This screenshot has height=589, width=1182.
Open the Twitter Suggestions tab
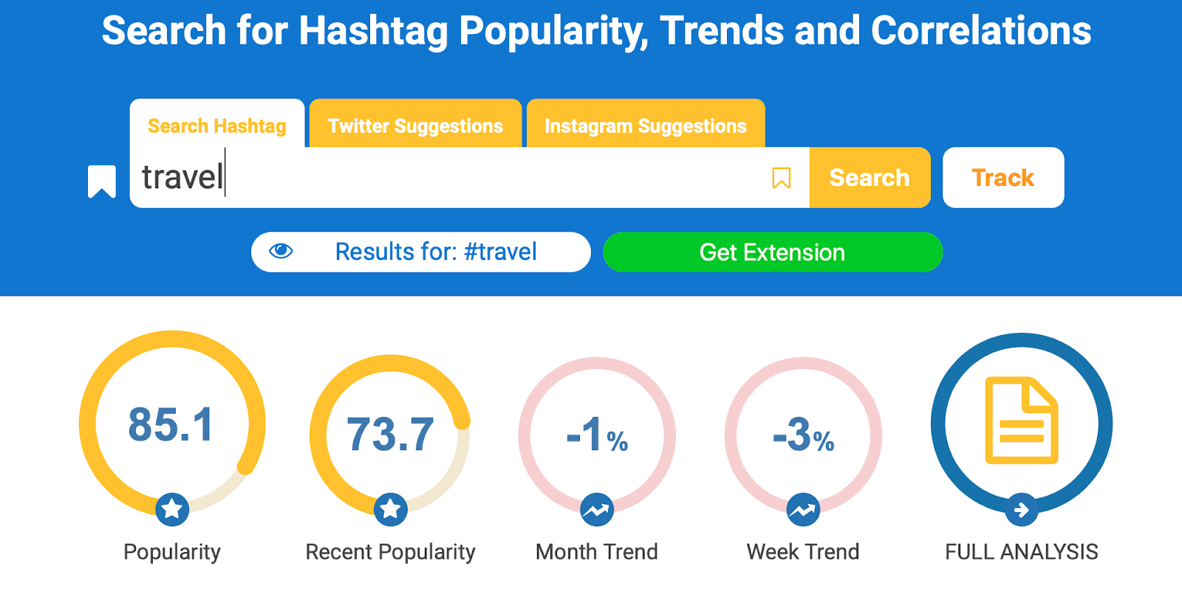415,126
